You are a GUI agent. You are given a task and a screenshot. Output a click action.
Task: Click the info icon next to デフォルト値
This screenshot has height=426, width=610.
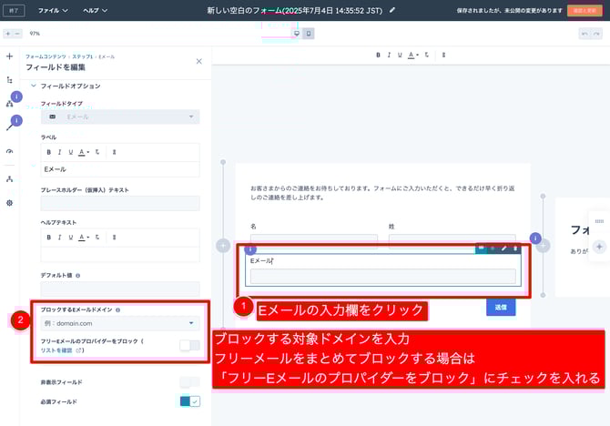point(78,276)
